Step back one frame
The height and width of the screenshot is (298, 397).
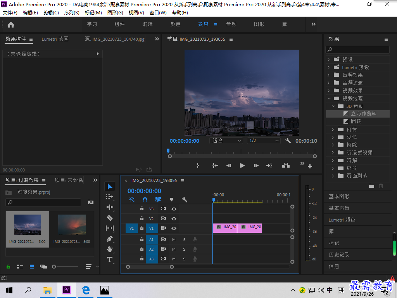coord(229,165)
